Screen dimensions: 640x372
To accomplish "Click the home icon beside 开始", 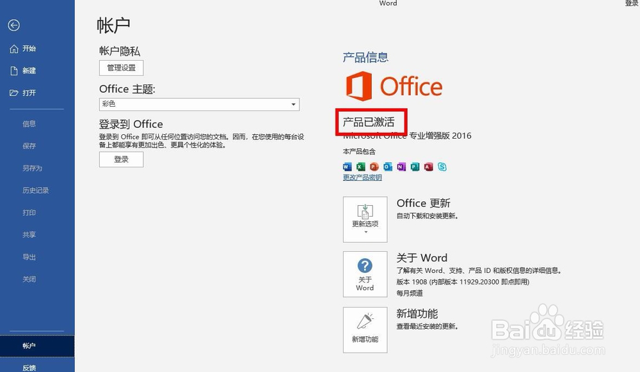I will point(14,49).
